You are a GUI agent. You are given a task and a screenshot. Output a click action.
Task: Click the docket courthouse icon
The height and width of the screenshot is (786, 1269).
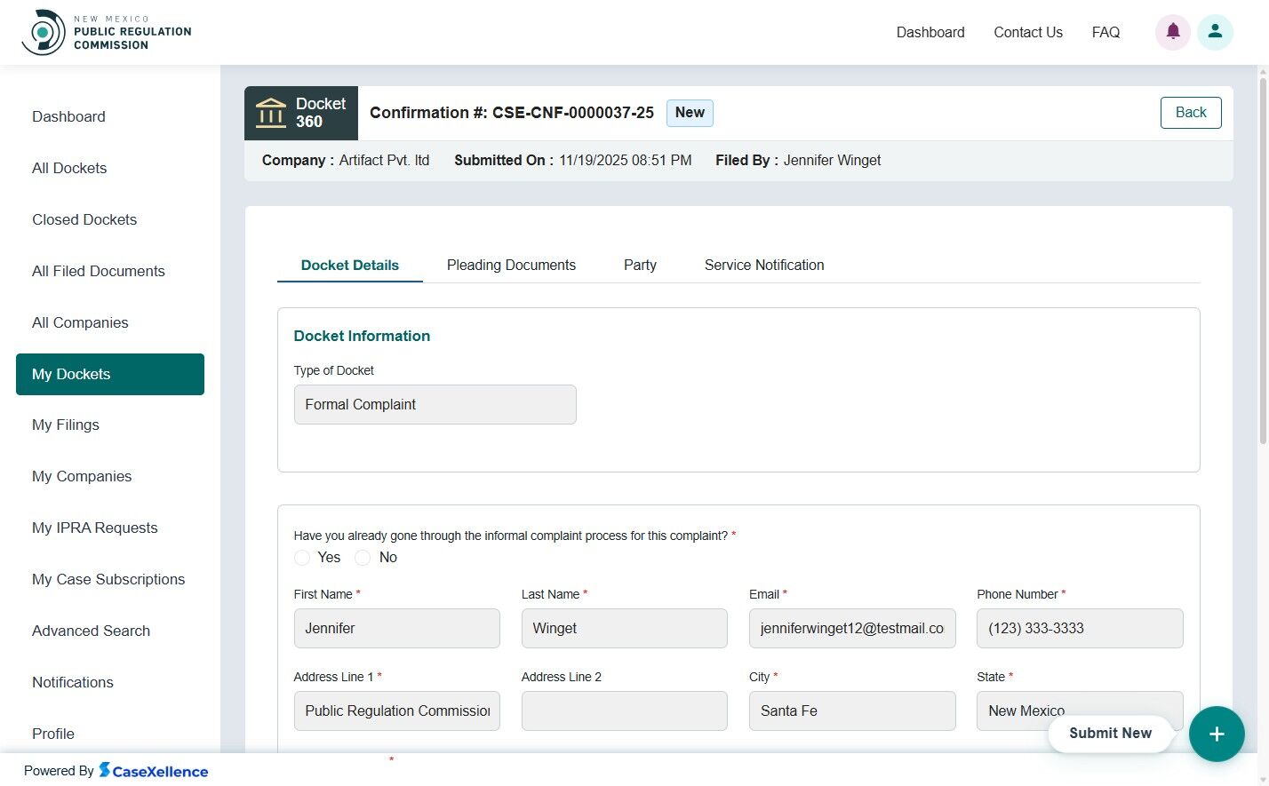(x=271, y=113)
